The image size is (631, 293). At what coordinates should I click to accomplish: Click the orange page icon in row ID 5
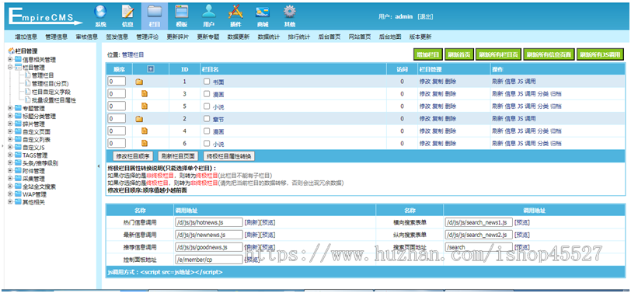(x=145, y=106)
